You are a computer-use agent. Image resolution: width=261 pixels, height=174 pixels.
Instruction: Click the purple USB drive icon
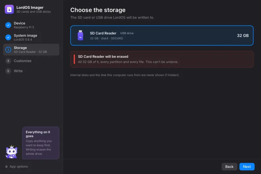[80, 35]
